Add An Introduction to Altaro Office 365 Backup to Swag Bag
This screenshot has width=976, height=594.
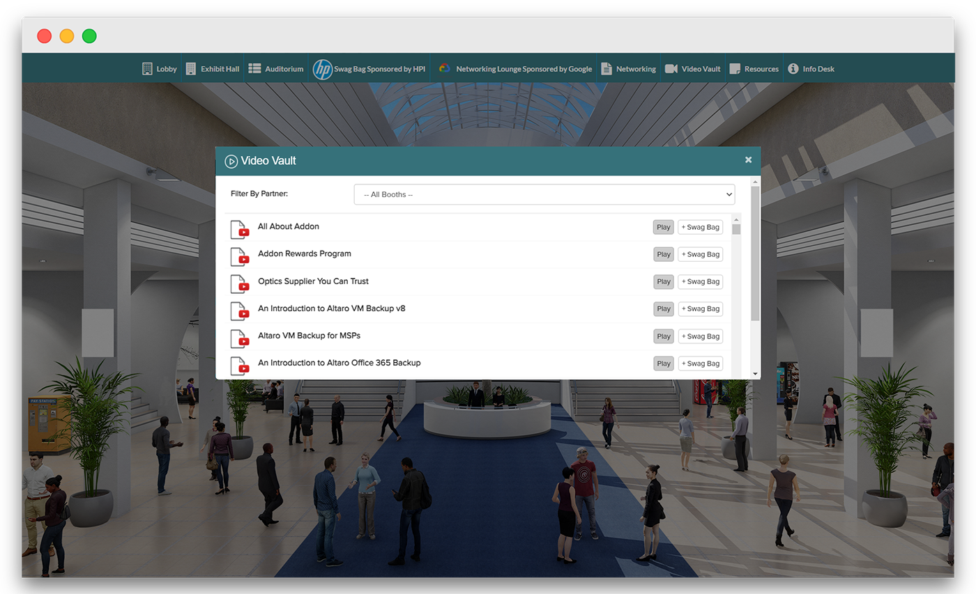click(700, 363)
